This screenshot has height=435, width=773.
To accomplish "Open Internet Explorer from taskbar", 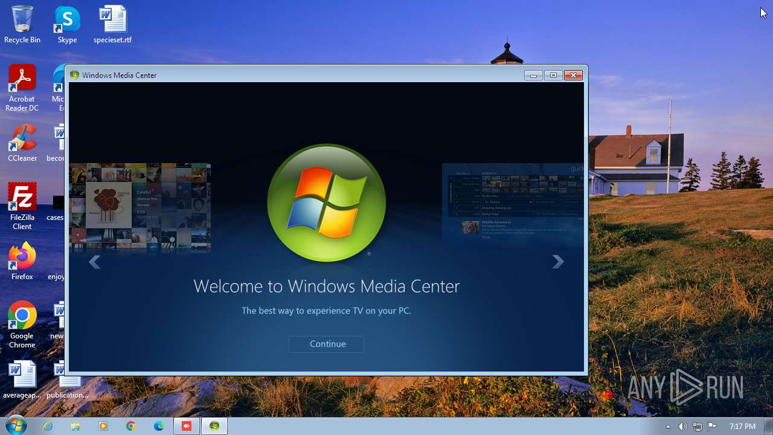I will pyautogui.click(x=48, y=426).
